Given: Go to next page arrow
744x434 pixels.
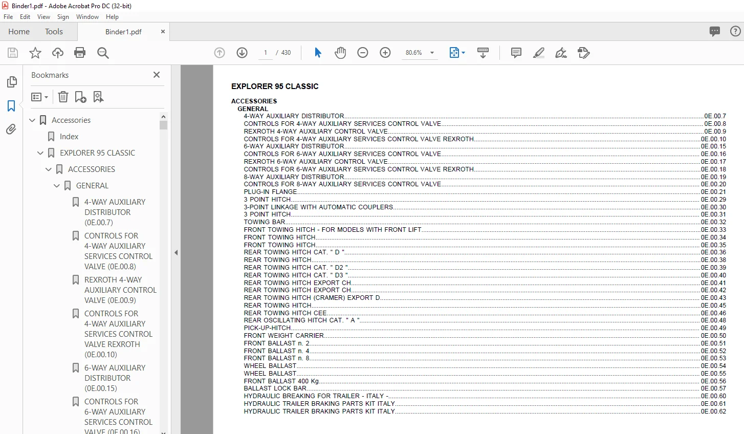Looking at the screenshot, I should pos(242,53).
